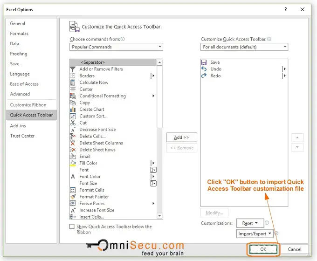Click the commands list scroll up arrow
The width and height of the screenshot is (317, 261).
pos(159,62)
